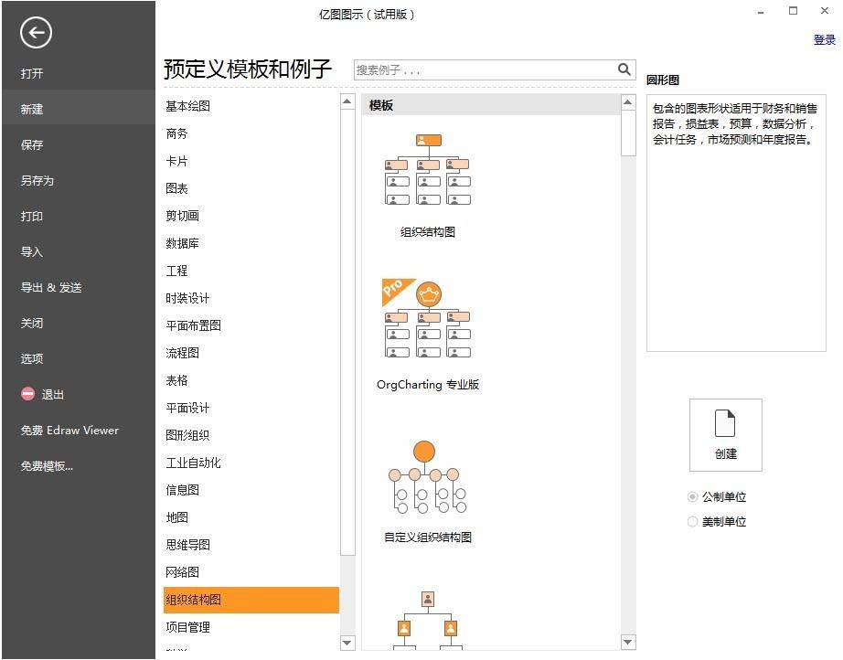Select the 思维导图 category
This screenshot has height=660, width=843.
(190, 545)
